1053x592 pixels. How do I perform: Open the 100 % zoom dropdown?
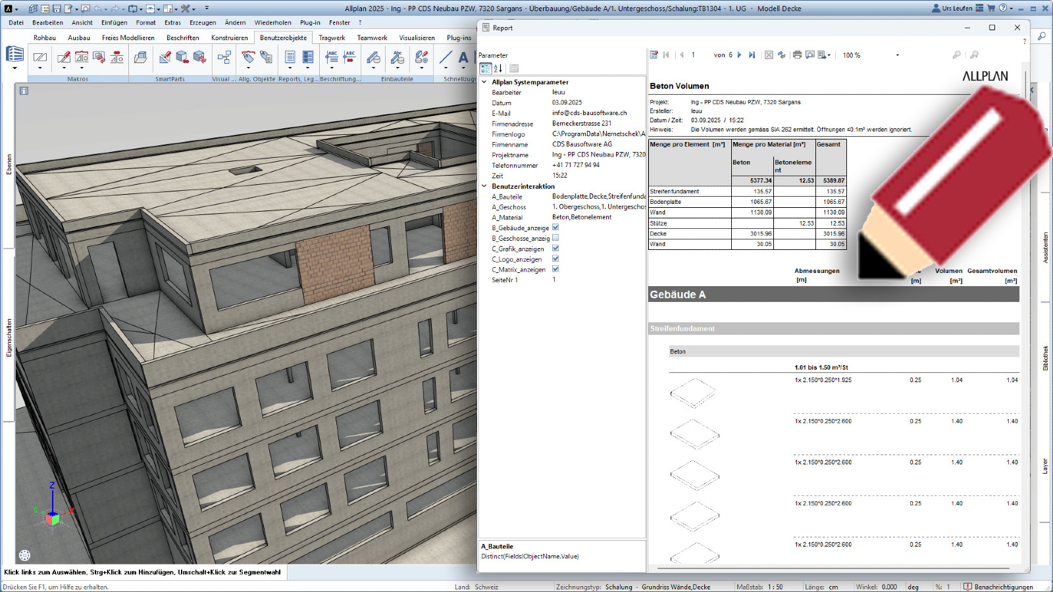point(897,55)
